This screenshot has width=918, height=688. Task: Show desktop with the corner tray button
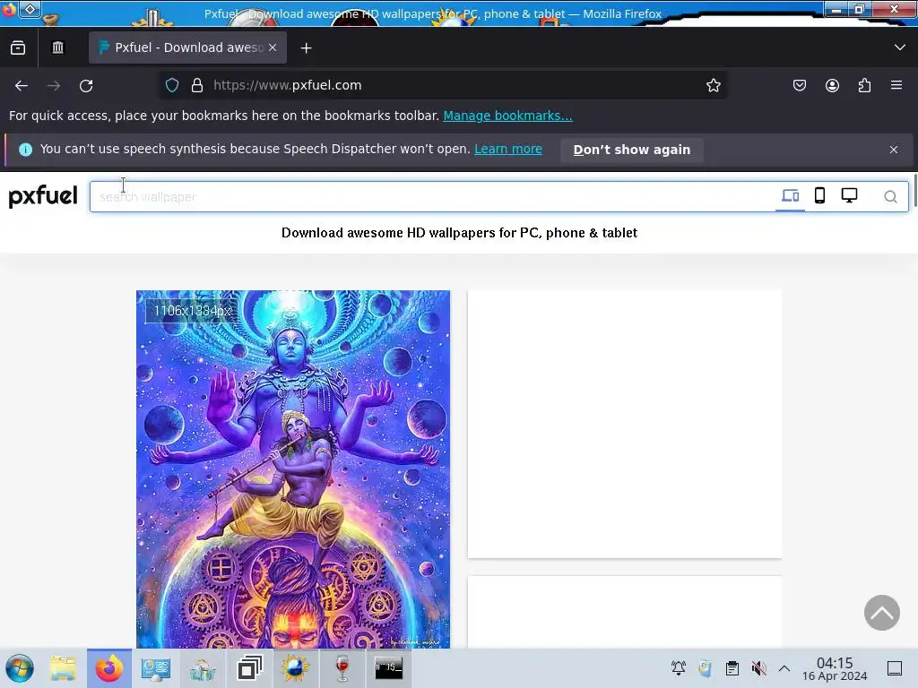pyautogui.click(x=895, y=668)
